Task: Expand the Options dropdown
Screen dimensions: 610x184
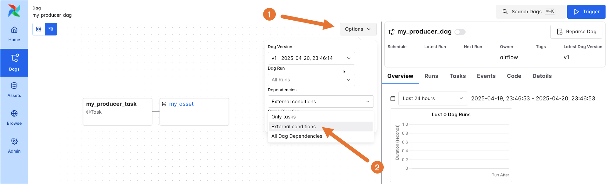Action: pyautogui.click(x=358, y=29)
